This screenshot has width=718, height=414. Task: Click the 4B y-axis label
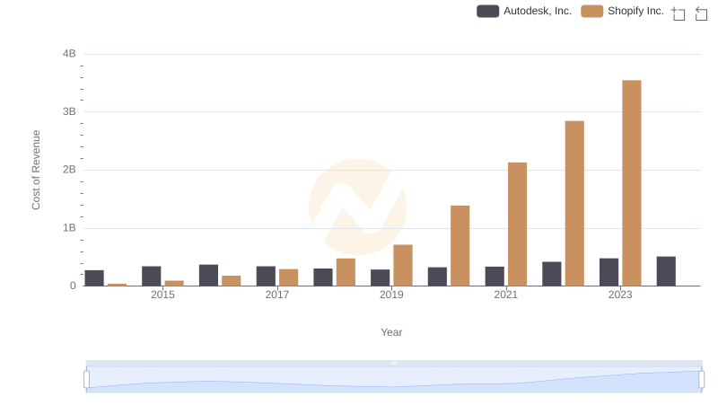tap(69, 54)
